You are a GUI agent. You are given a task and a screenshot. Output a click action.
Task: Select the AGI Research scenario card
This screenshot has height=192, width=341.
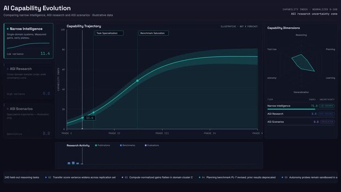29,81
